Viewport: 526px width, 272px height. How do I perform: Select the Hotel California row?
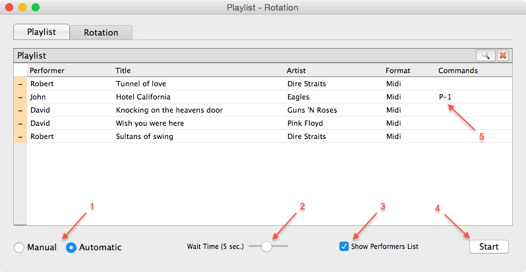click(270, 97)
